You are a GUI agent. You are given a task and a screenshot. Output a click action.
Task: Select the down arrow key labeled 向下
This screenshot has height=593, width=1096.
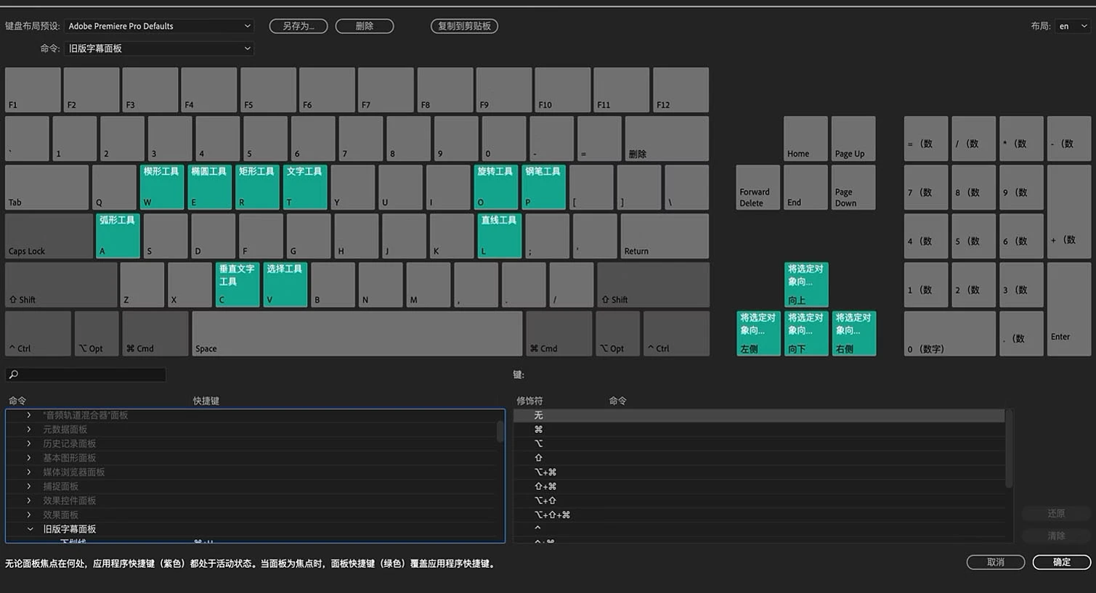coord(806,334)
